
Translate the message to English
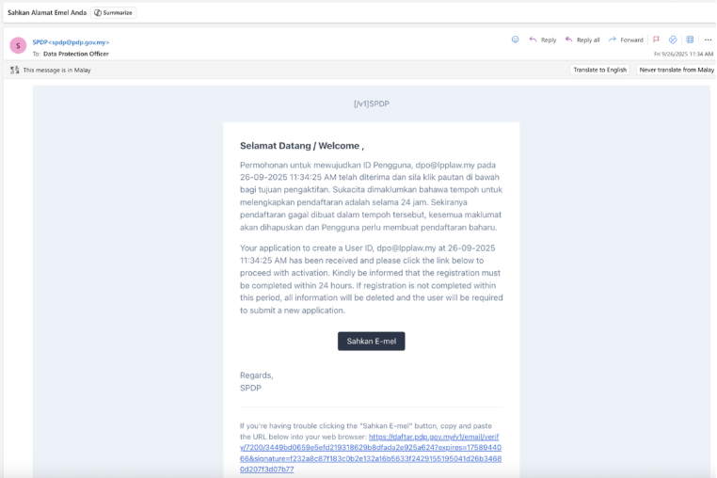pyautogui.click(x=599, y=70)
